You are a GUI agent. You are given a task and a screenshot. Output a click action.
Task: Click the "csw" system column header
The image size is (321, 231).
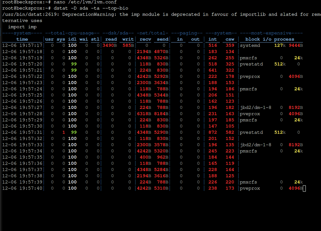coord(229,39)
